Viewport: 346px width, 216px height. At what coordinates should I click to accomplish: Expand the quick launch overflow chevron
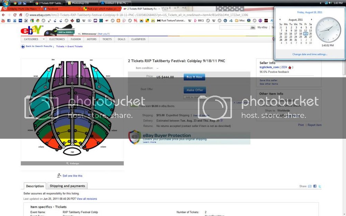coord(30,2)
